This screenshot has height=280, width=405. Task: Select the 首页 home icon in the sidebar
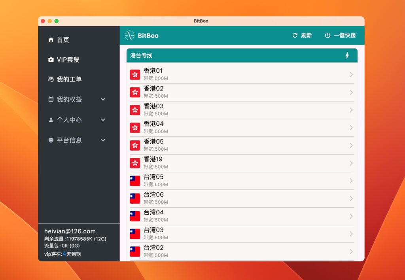point(51,40)
